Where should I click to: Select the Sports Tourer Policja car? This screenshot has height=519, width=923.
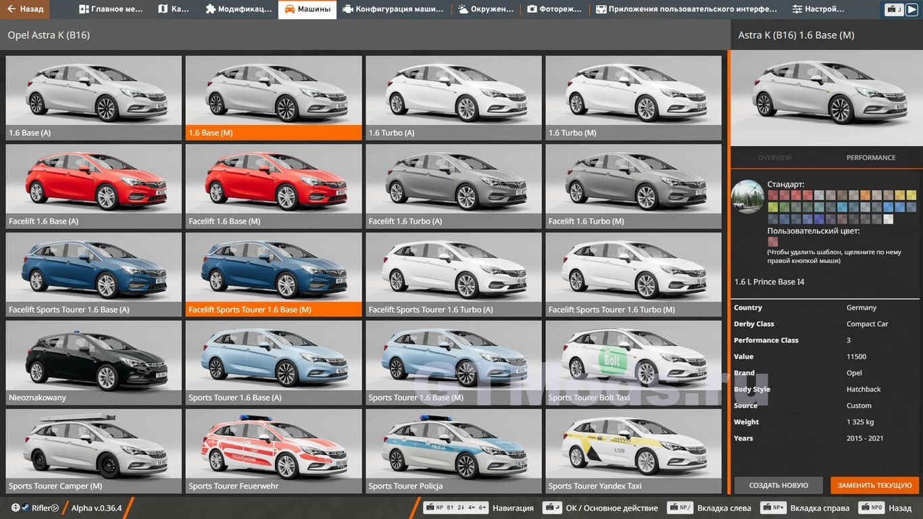tap(453, 451)
